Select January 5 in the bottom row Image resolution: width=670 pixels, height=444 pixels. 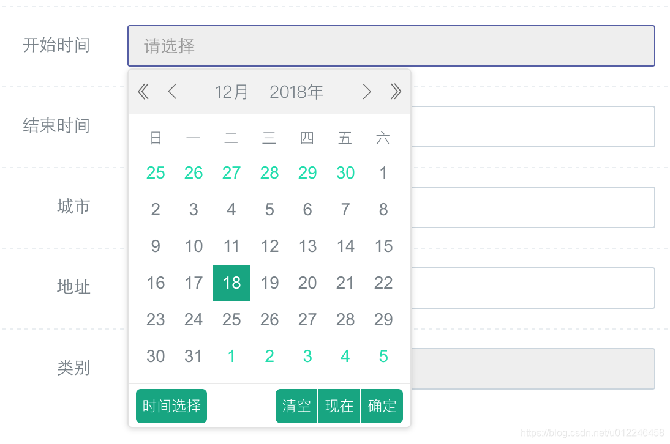coord(383,356)
